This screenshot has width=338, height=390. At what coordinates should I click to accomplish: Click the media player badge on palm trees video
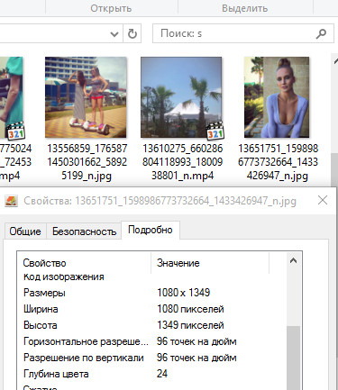215,131
